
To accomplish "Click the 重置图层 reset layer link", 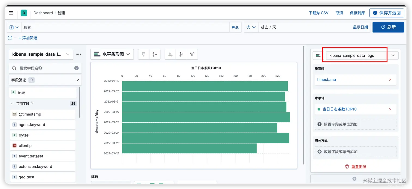I will (356, 167).
